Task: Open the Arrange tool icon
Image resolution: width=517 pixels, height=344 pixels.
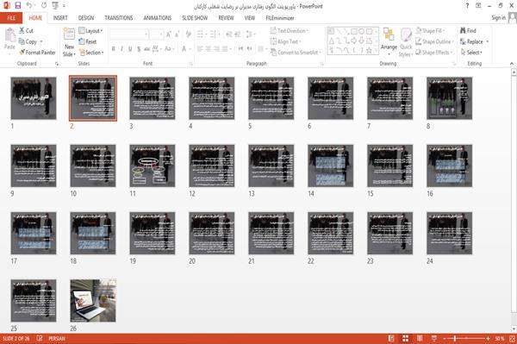Action: click(x=389, y=35)
